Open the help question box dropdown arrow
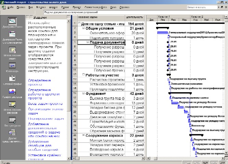Image resolution: width=228 pixels, height=164 pixels. [218, 7]
